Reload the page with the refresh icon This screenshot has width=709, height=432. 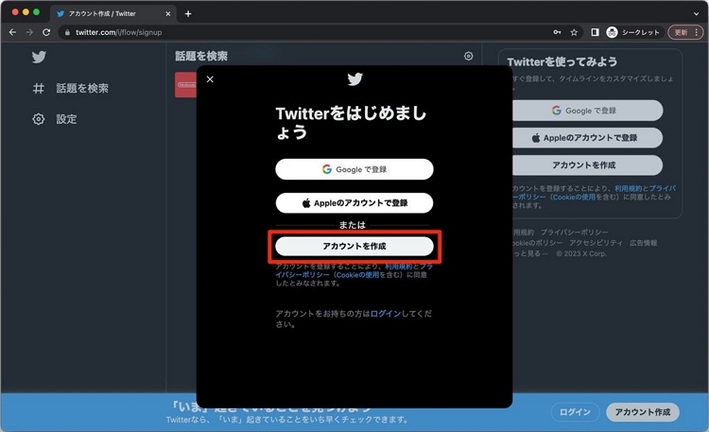pos(46,32)
